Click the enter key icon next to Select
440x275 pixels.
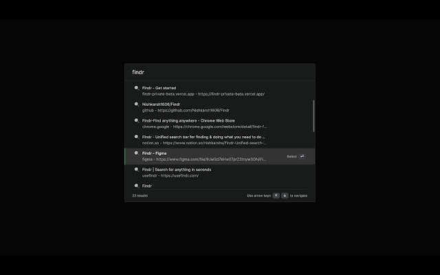click(x=302, y=156)
